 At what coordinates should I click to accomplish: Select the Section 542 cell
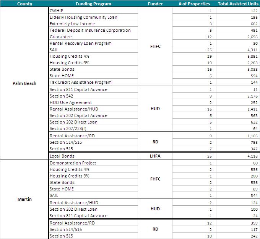(x=93, y=96)
